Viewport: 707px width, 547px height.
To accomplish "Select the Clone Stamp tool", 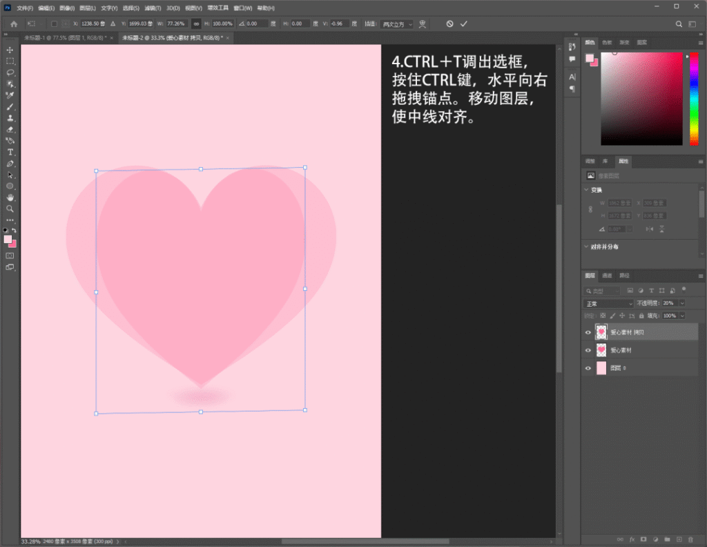I will point(10,118).
